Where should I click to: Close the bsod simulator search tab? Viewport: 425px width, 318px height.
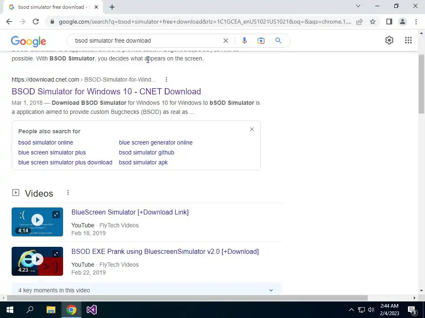tap(96, 7)
